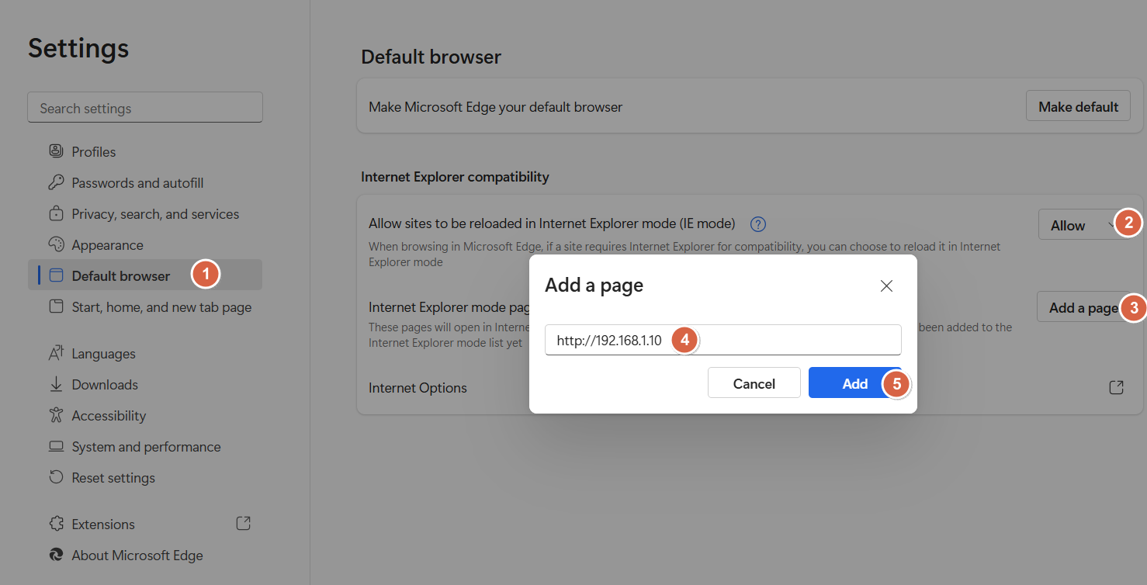Image resolution: width=1147 pixels, height=585 pixels.
Task: Click the Languages icon in sidebar
Action: [x=56, y=353]
